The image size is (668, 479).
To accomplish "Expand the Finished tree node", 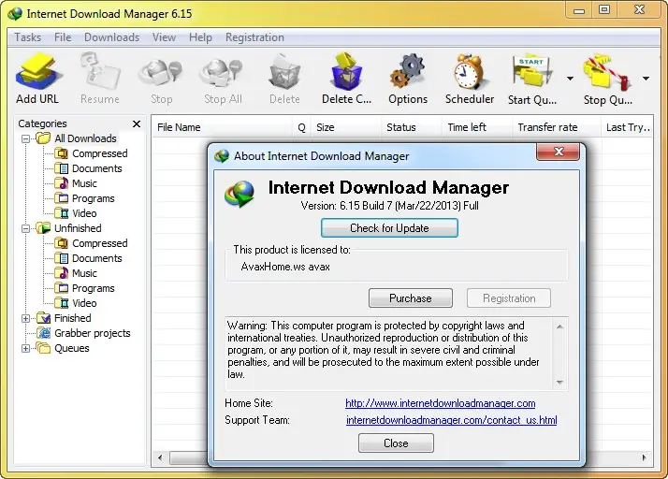I will [25, 318].
